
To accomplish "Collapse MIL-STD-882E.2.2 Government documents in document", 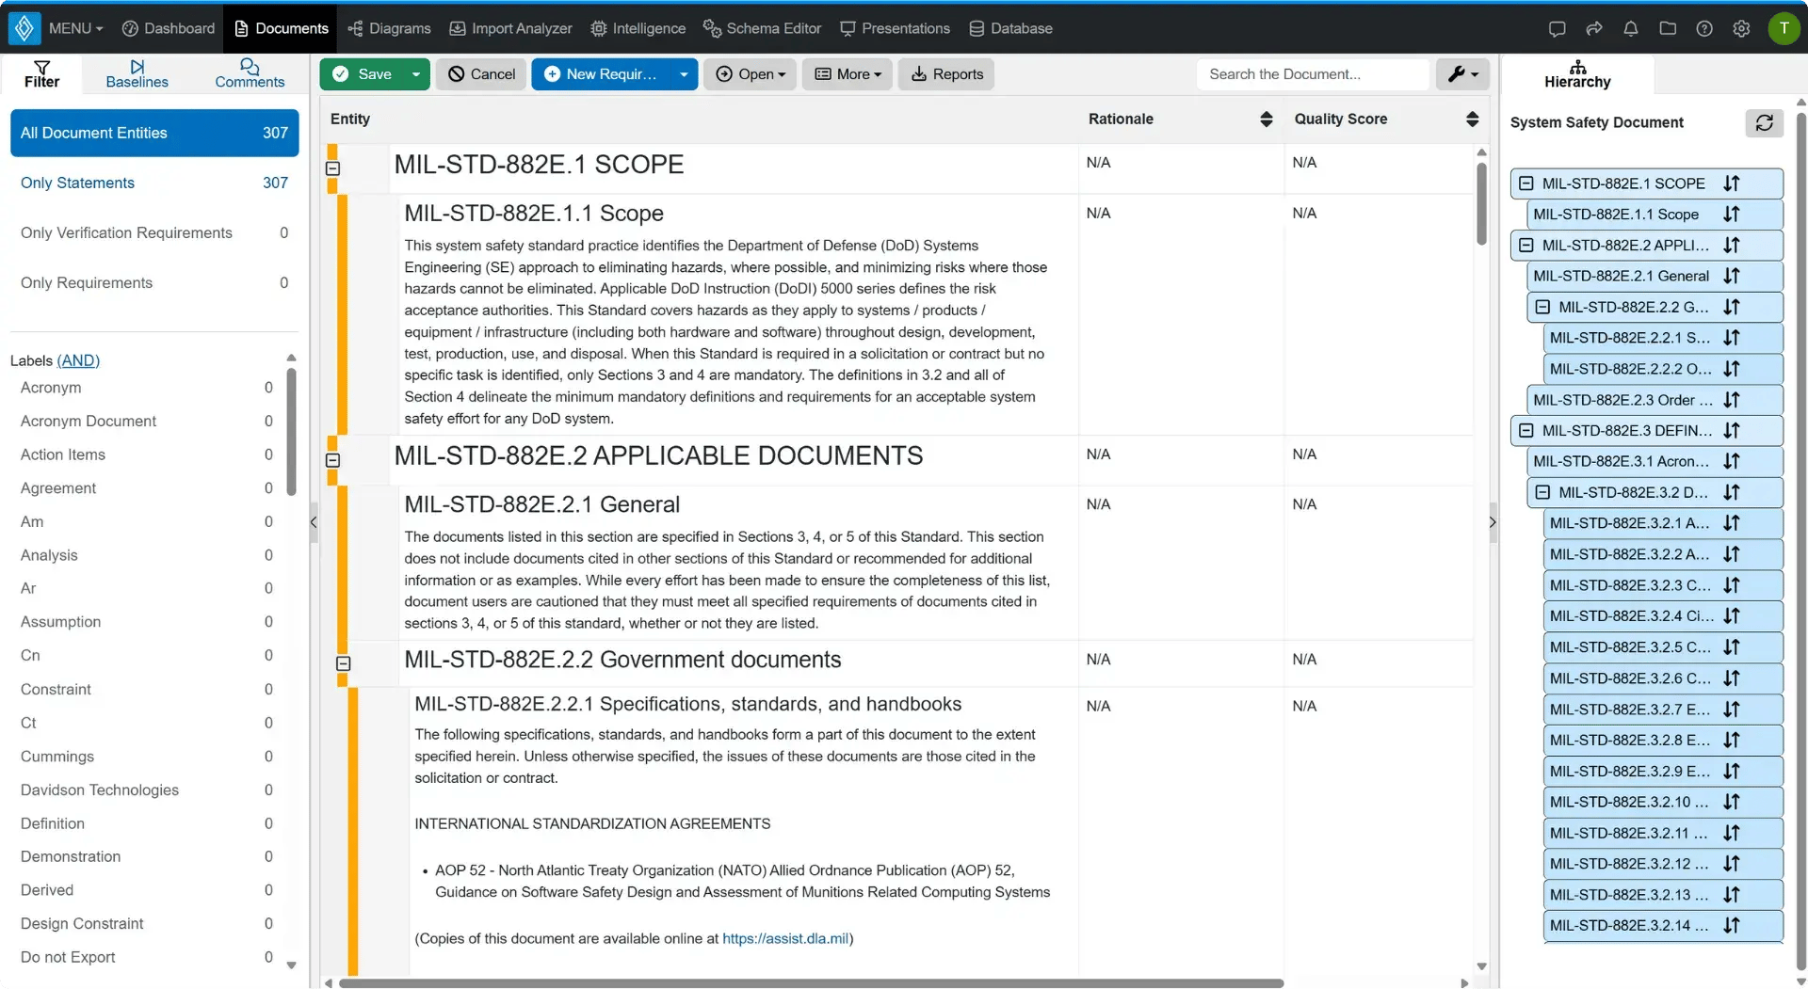I will point(344,663).
